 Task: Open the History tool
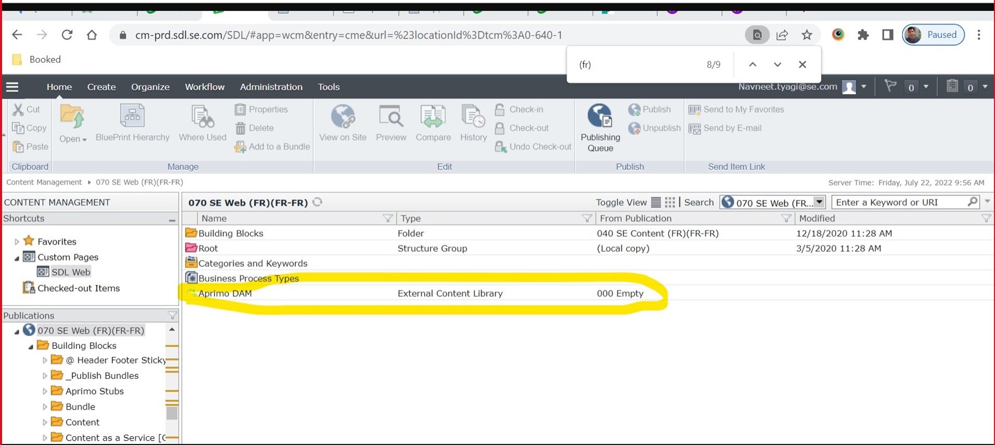pyautogui.click(x=473, y=123)
